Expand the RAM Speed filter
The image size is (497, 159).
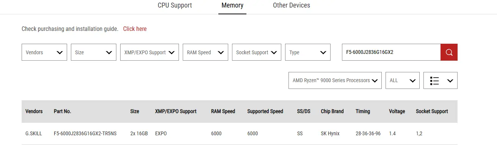click(205, 52)
